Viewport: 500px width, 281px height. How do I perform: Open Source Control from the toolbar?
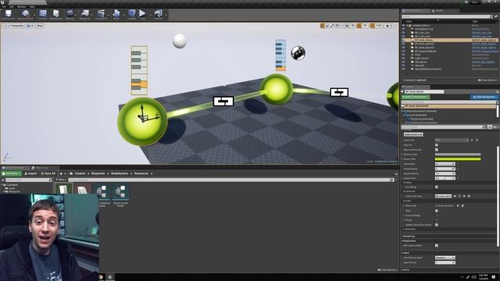[26, 14]
